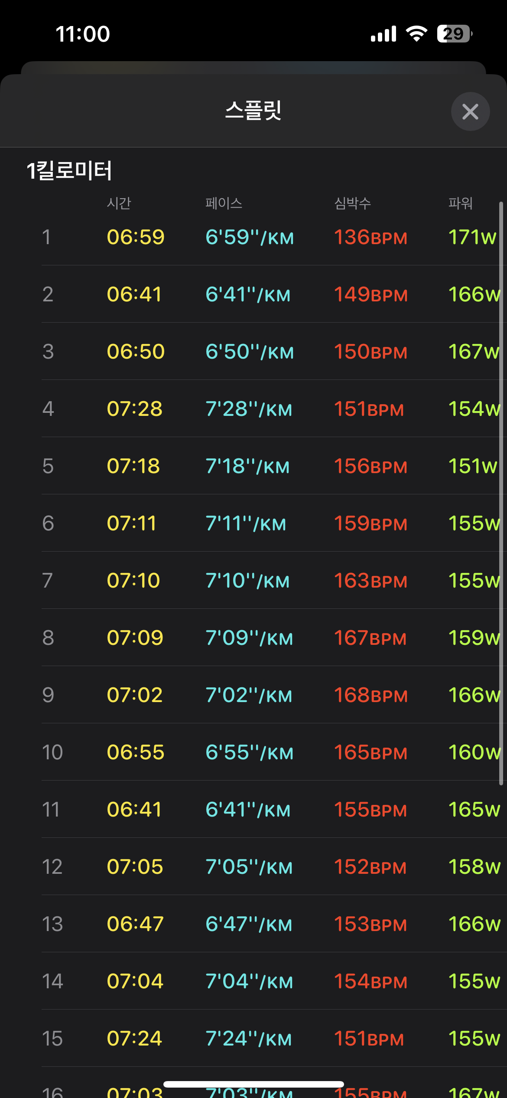The image size is (507, 1098).
Task: Tap the cellular signal bars icon
Action: 383,34
